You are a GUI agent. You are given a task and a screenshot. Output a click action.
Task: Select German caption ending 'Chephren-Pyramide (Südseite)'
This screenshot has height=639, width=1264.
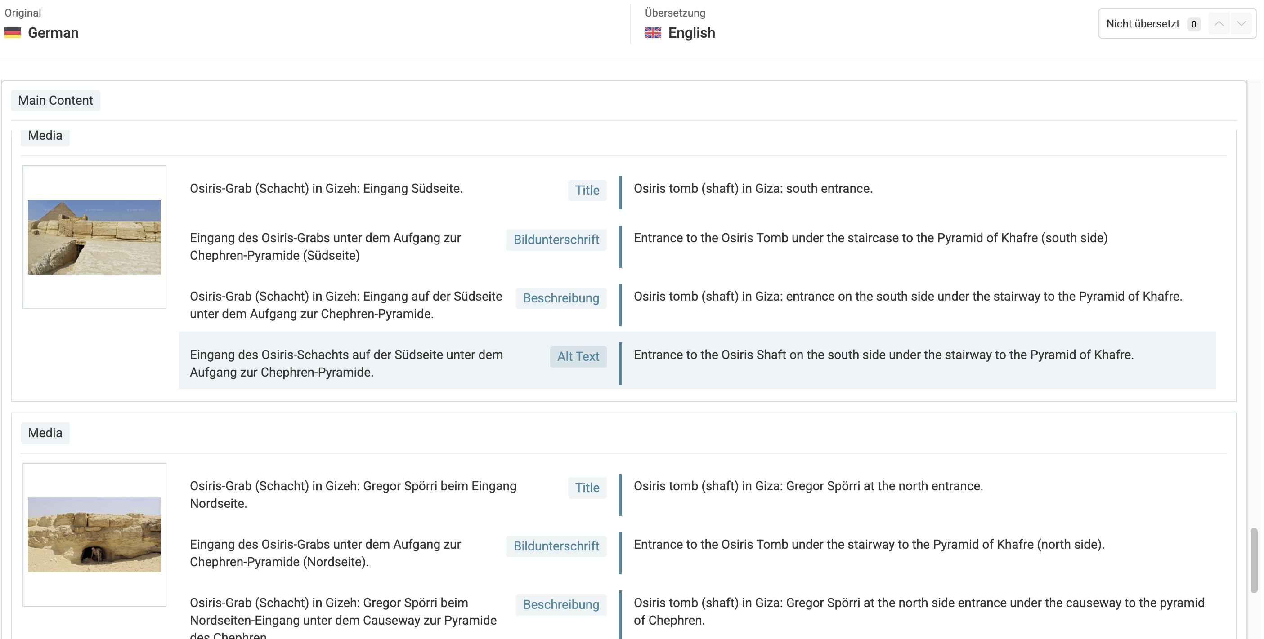point(325,247)
